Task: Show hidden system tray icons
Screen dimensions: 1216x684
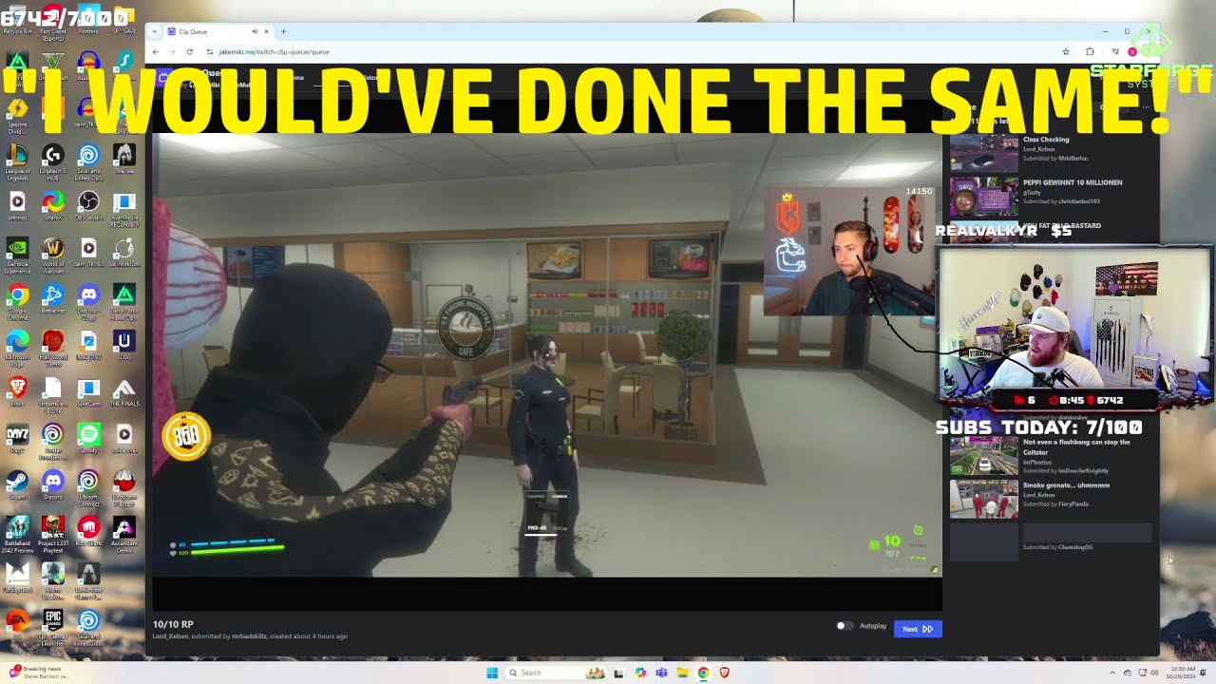Action: (1113, 673)
